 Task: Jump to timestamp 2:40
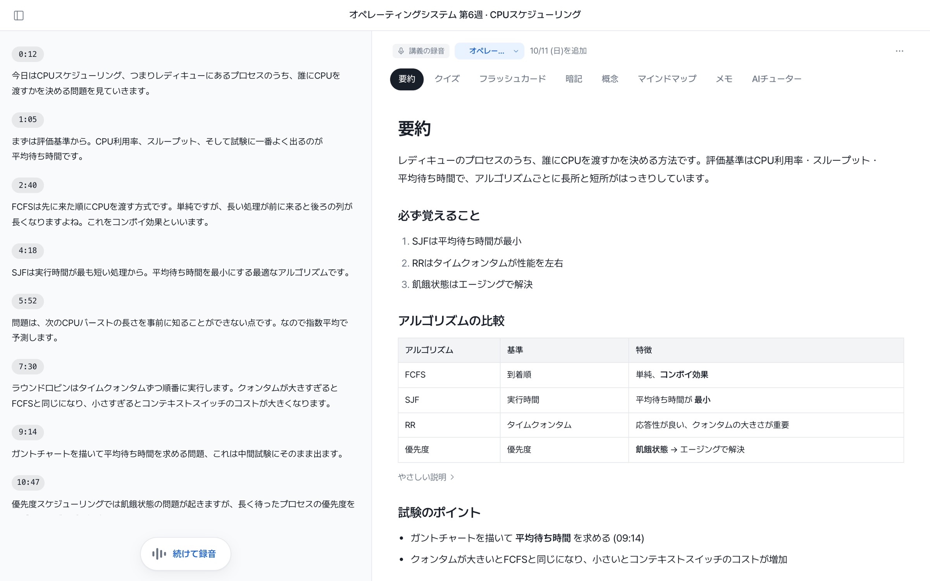click(28, 185)
